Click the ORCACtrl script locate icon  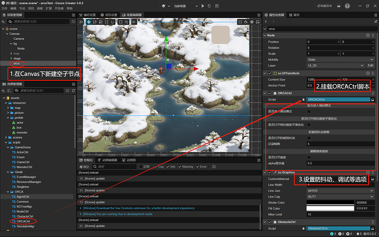(373, 100)
